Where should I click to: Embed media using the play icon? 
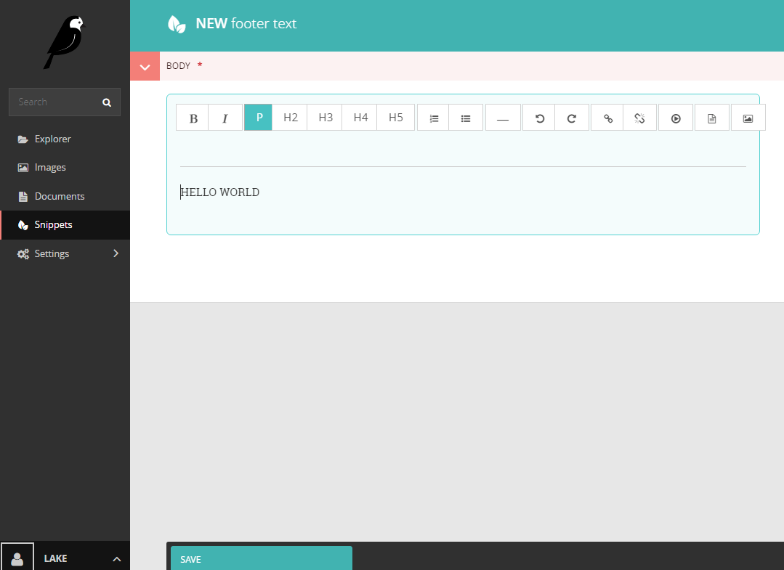[676, 118]
